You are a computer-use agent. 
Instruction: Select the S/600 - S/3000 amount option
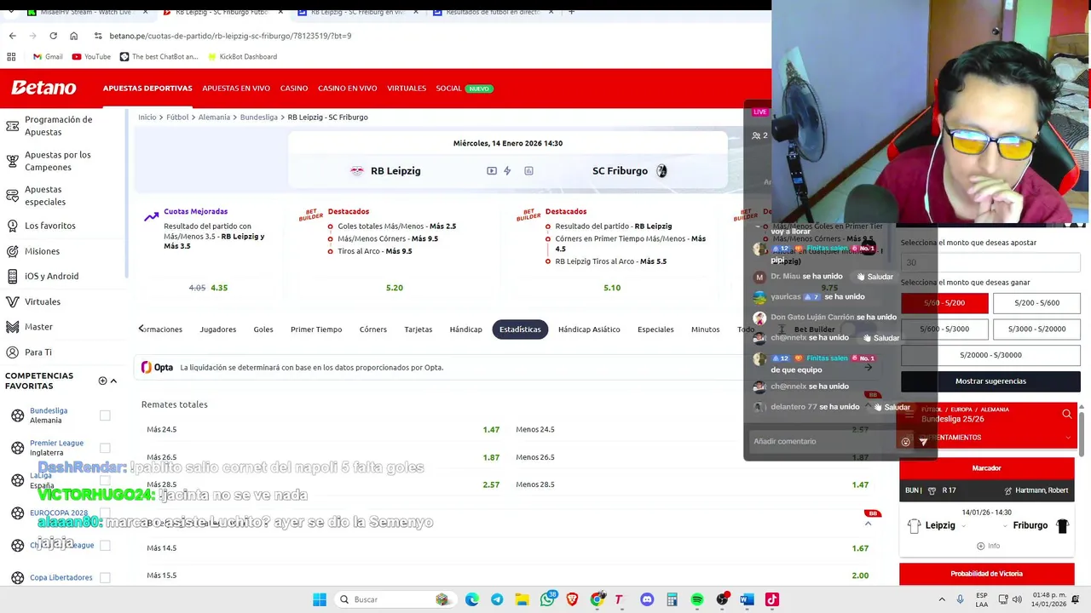944,329
